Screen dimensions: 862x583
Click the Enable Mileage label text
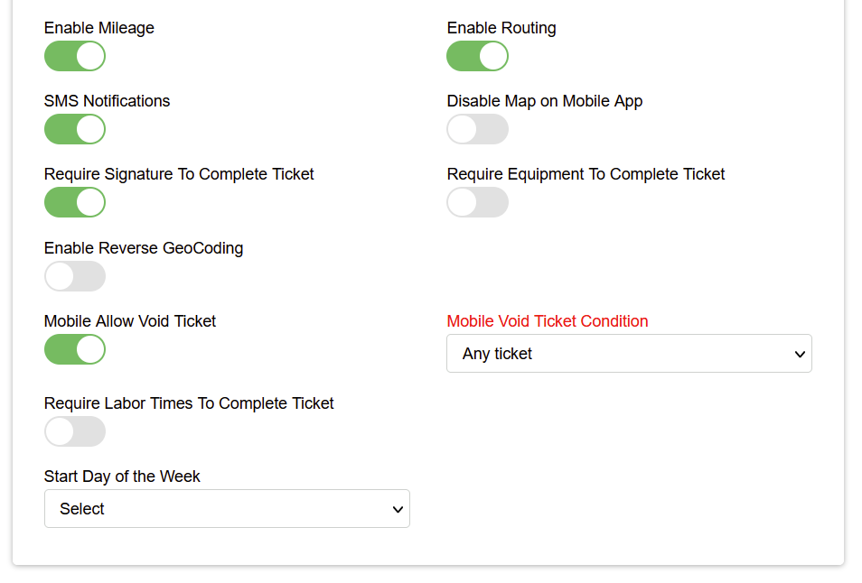99,28
